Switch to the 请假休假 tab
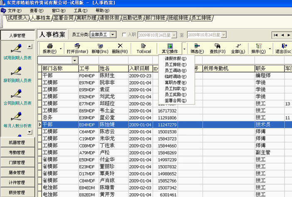292x197 pixels. (109, 18)
